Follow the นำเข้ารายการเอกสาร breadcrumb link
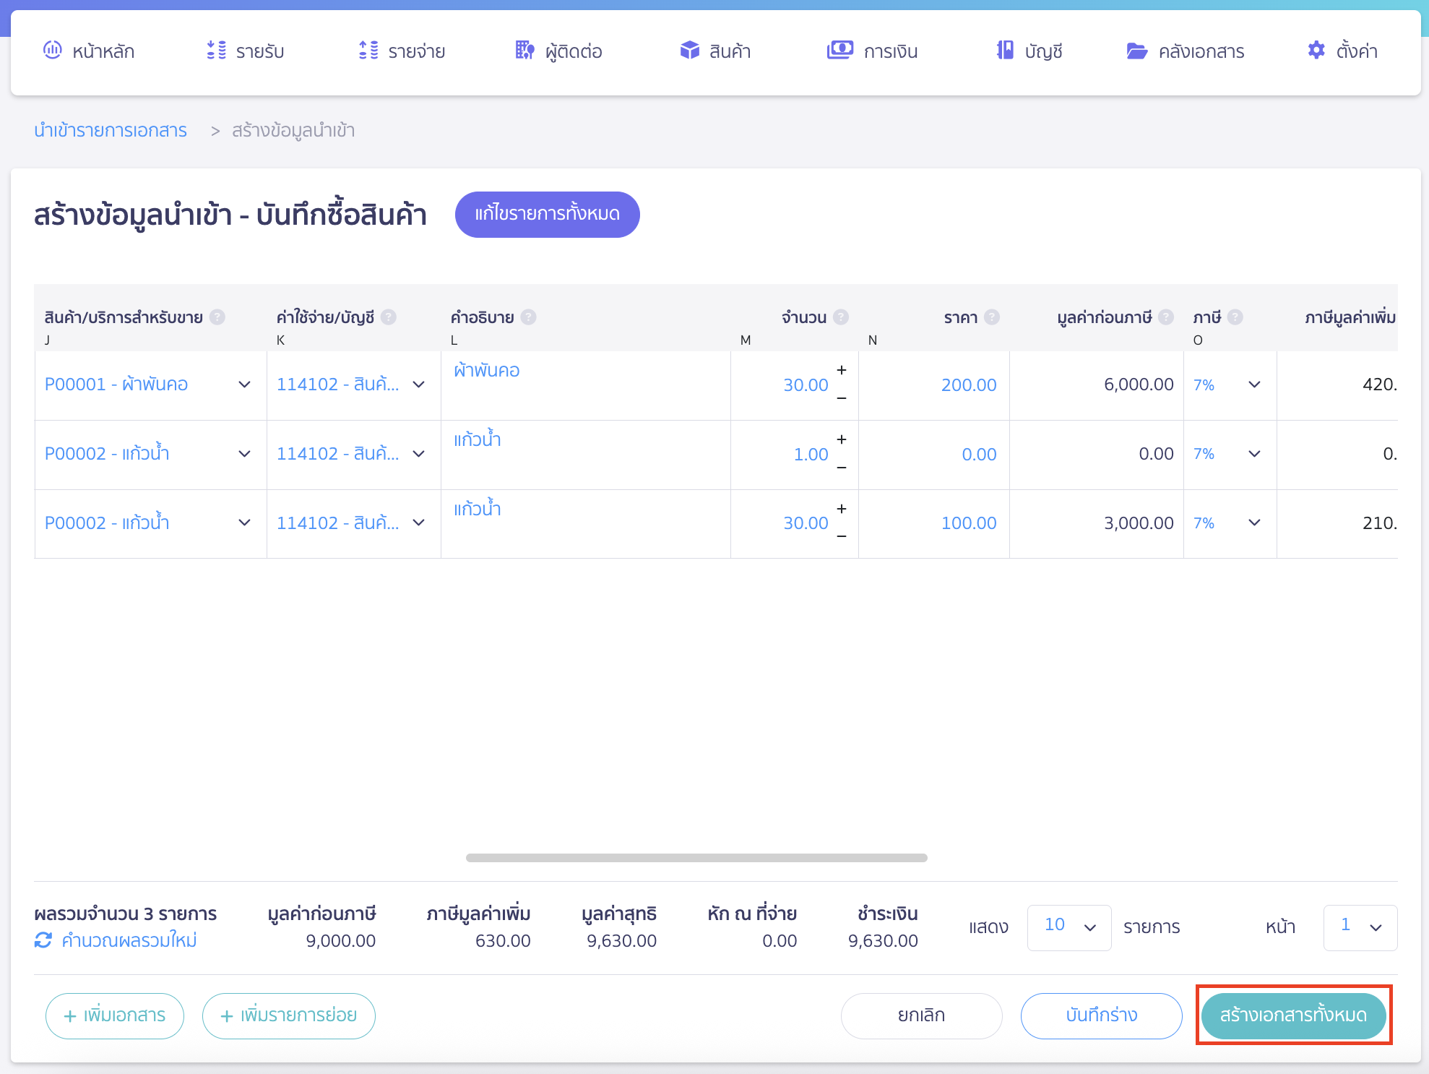The height and width of the screenshot is (1074, 1429). pos(111,130)
